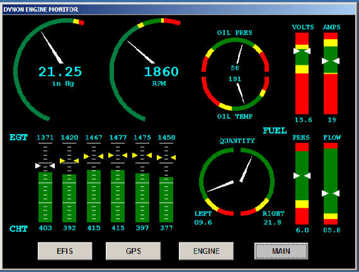Screen dimensions: 359x272
Task: Click the CHT value 403
Action: click(45, 228)
